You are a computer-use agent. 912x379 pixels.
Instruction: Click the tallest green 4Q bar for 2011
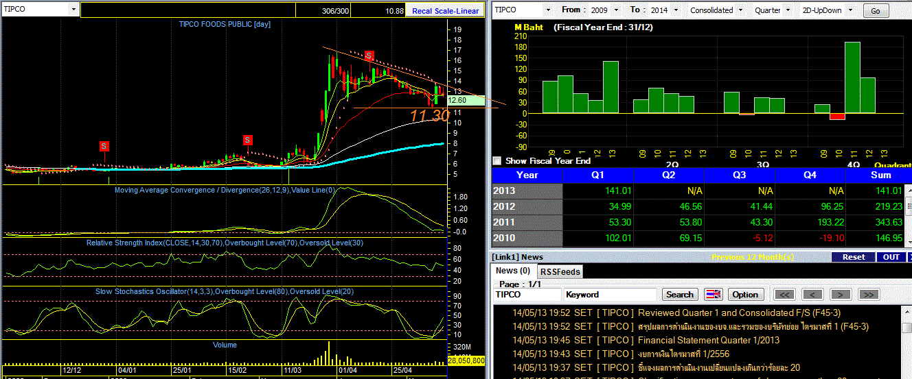coord(852,77)
